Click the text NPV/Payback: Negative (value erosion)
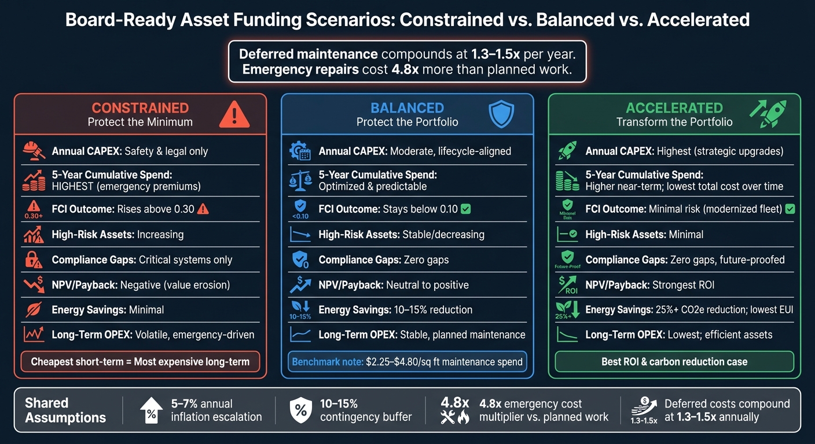This screenshot has height=444, width=815. (141, 284)
